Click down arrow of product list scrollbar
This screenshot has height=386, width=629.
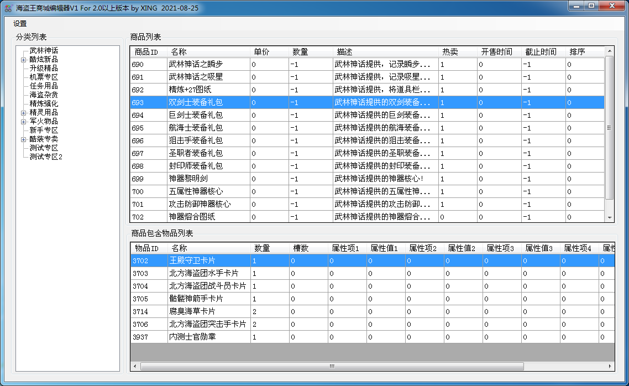609,218
